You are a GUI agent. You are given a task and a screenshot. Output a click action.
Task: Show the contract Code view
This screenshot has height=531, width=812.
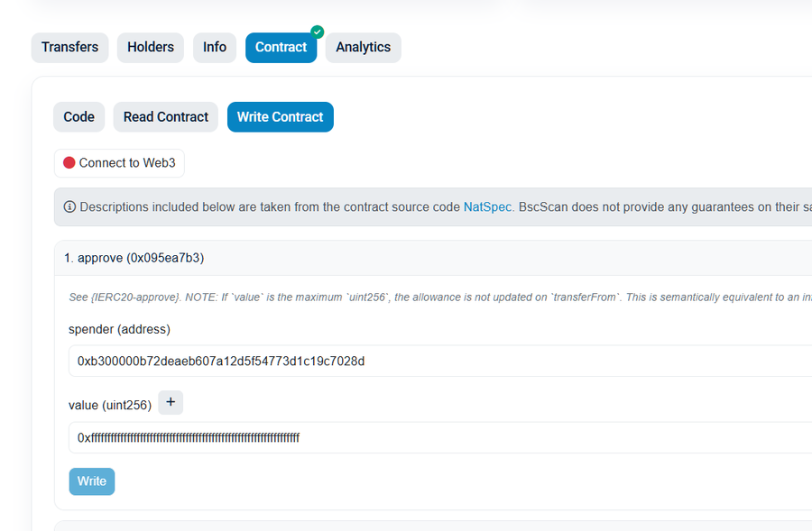[x=79, y=117]
